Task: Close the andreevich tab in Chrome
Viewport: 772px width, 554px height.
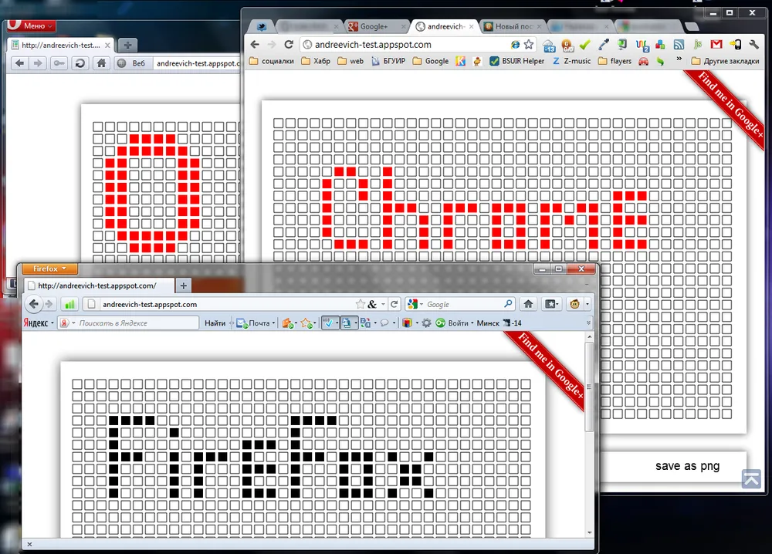Action: [471, 26]
